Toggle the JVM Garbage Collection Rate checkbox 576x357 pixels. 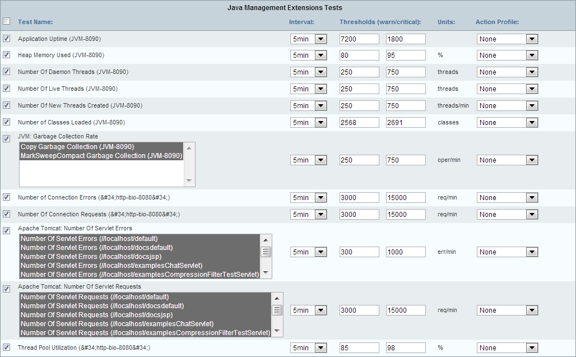[x=6, y=138]
